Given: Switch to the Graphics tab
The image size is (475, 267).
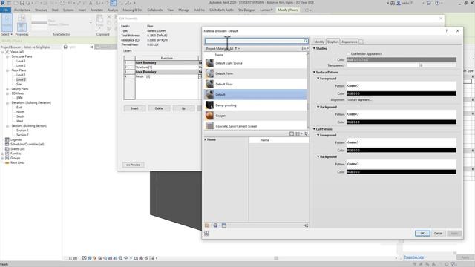Looking at the screenshot, I should 332,42.
